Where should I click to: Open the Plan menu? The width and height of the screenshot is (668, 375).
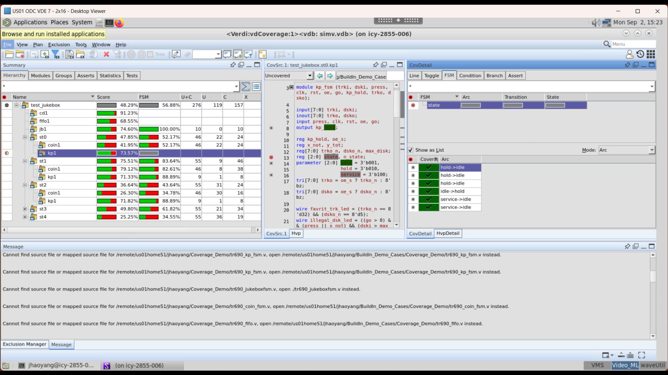tap(38, 44)
